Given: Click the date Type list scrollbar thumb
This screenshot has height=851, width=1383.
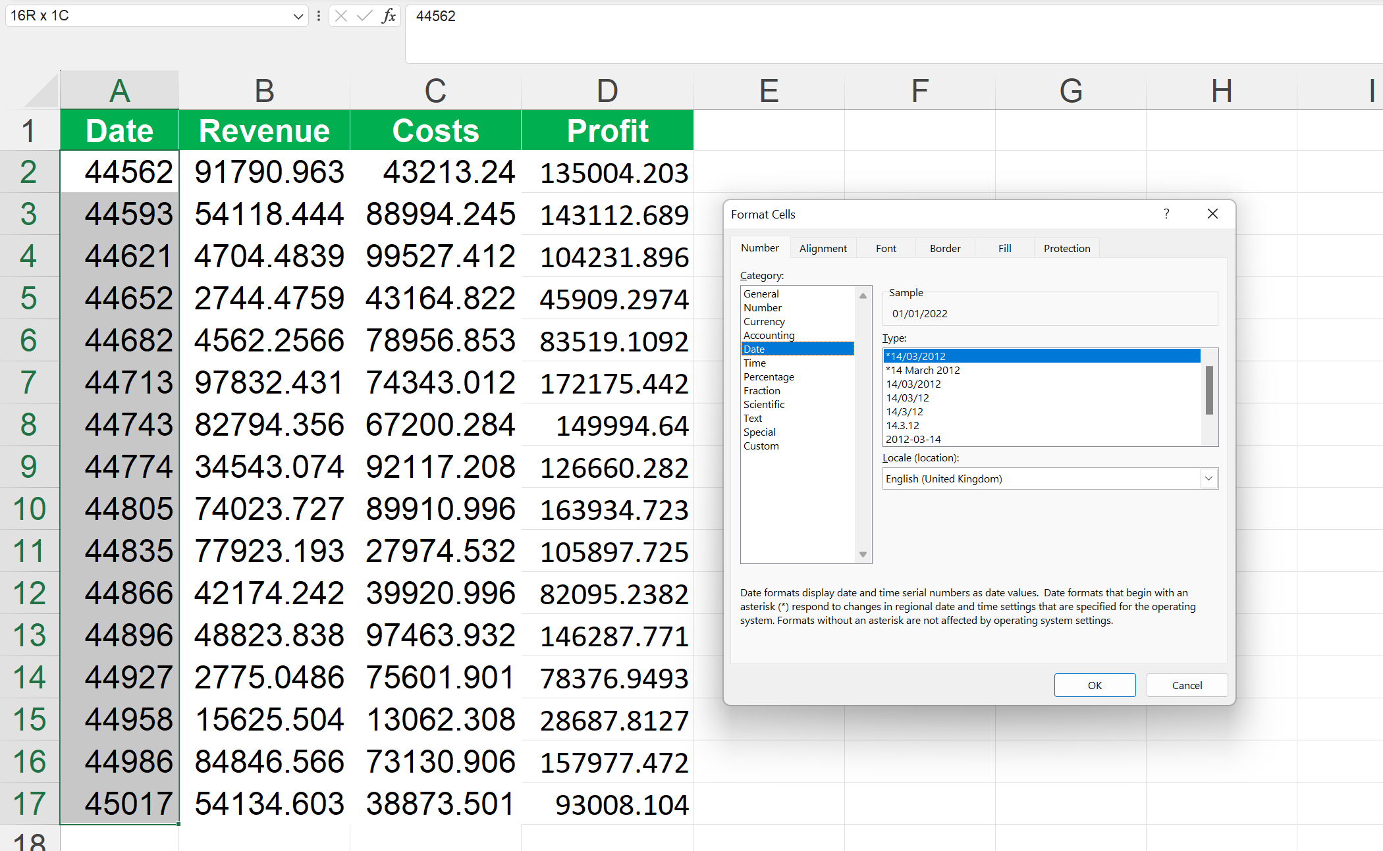Looking at the screenshot, I should [x=1209, y=390].
